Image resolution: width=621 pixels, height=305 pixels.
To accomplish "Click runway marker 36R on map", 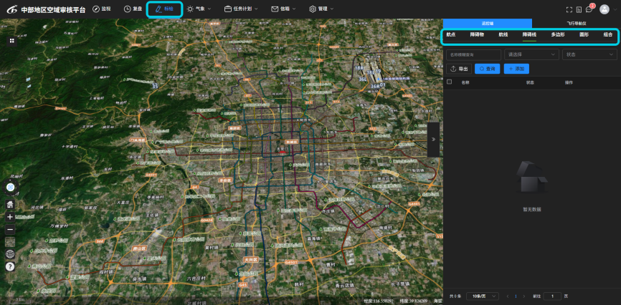I will 374,86.
